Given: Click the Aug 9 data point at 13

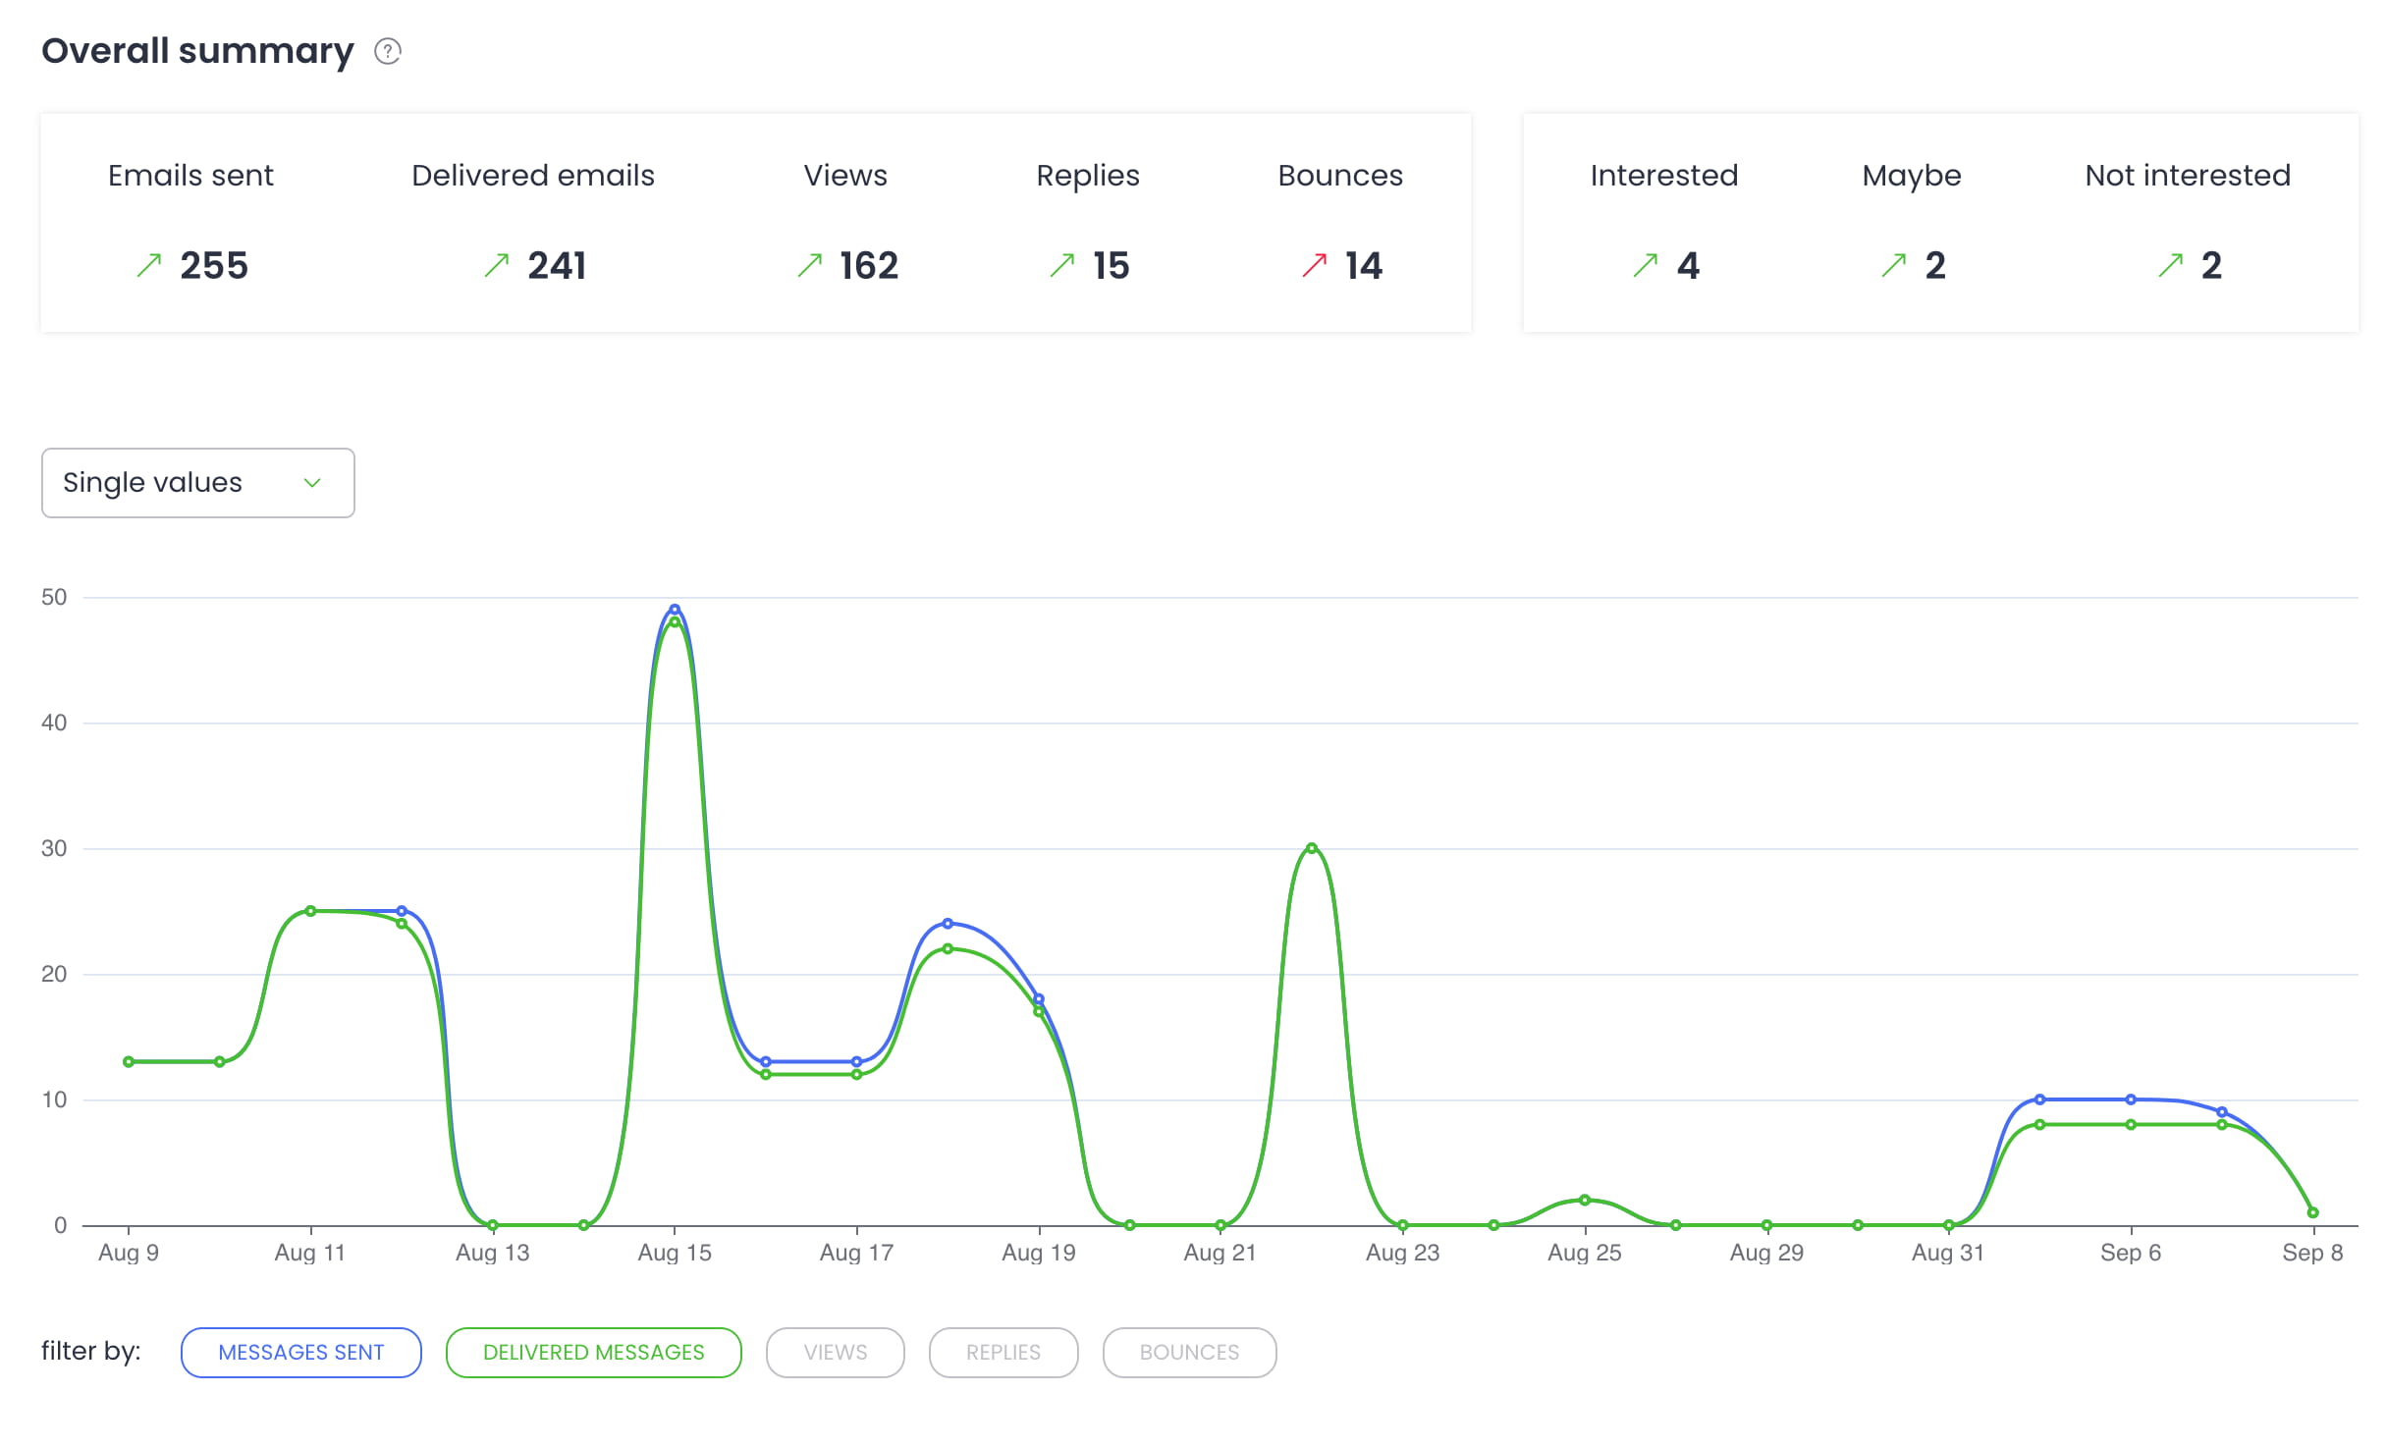Looking at the screenshot, I should click(129, 1062).
